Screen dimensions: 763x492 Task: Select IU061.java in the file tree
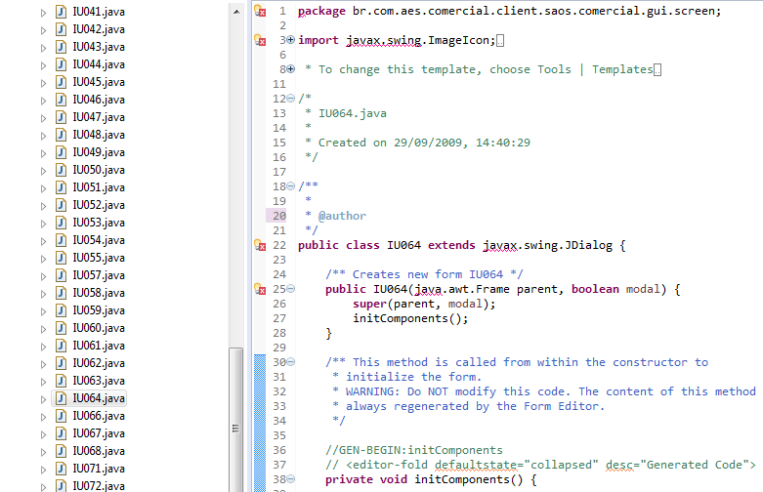(x=99, y=346)
